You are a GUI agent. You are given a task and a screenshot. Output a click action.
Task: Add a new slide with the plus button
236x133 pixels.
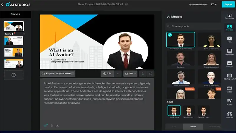pos(14,75)
